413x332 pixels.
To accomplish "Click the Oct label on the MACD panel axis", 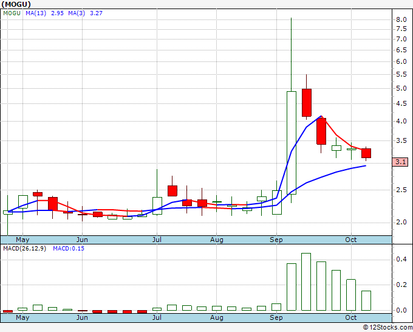I will coord(351,317).
